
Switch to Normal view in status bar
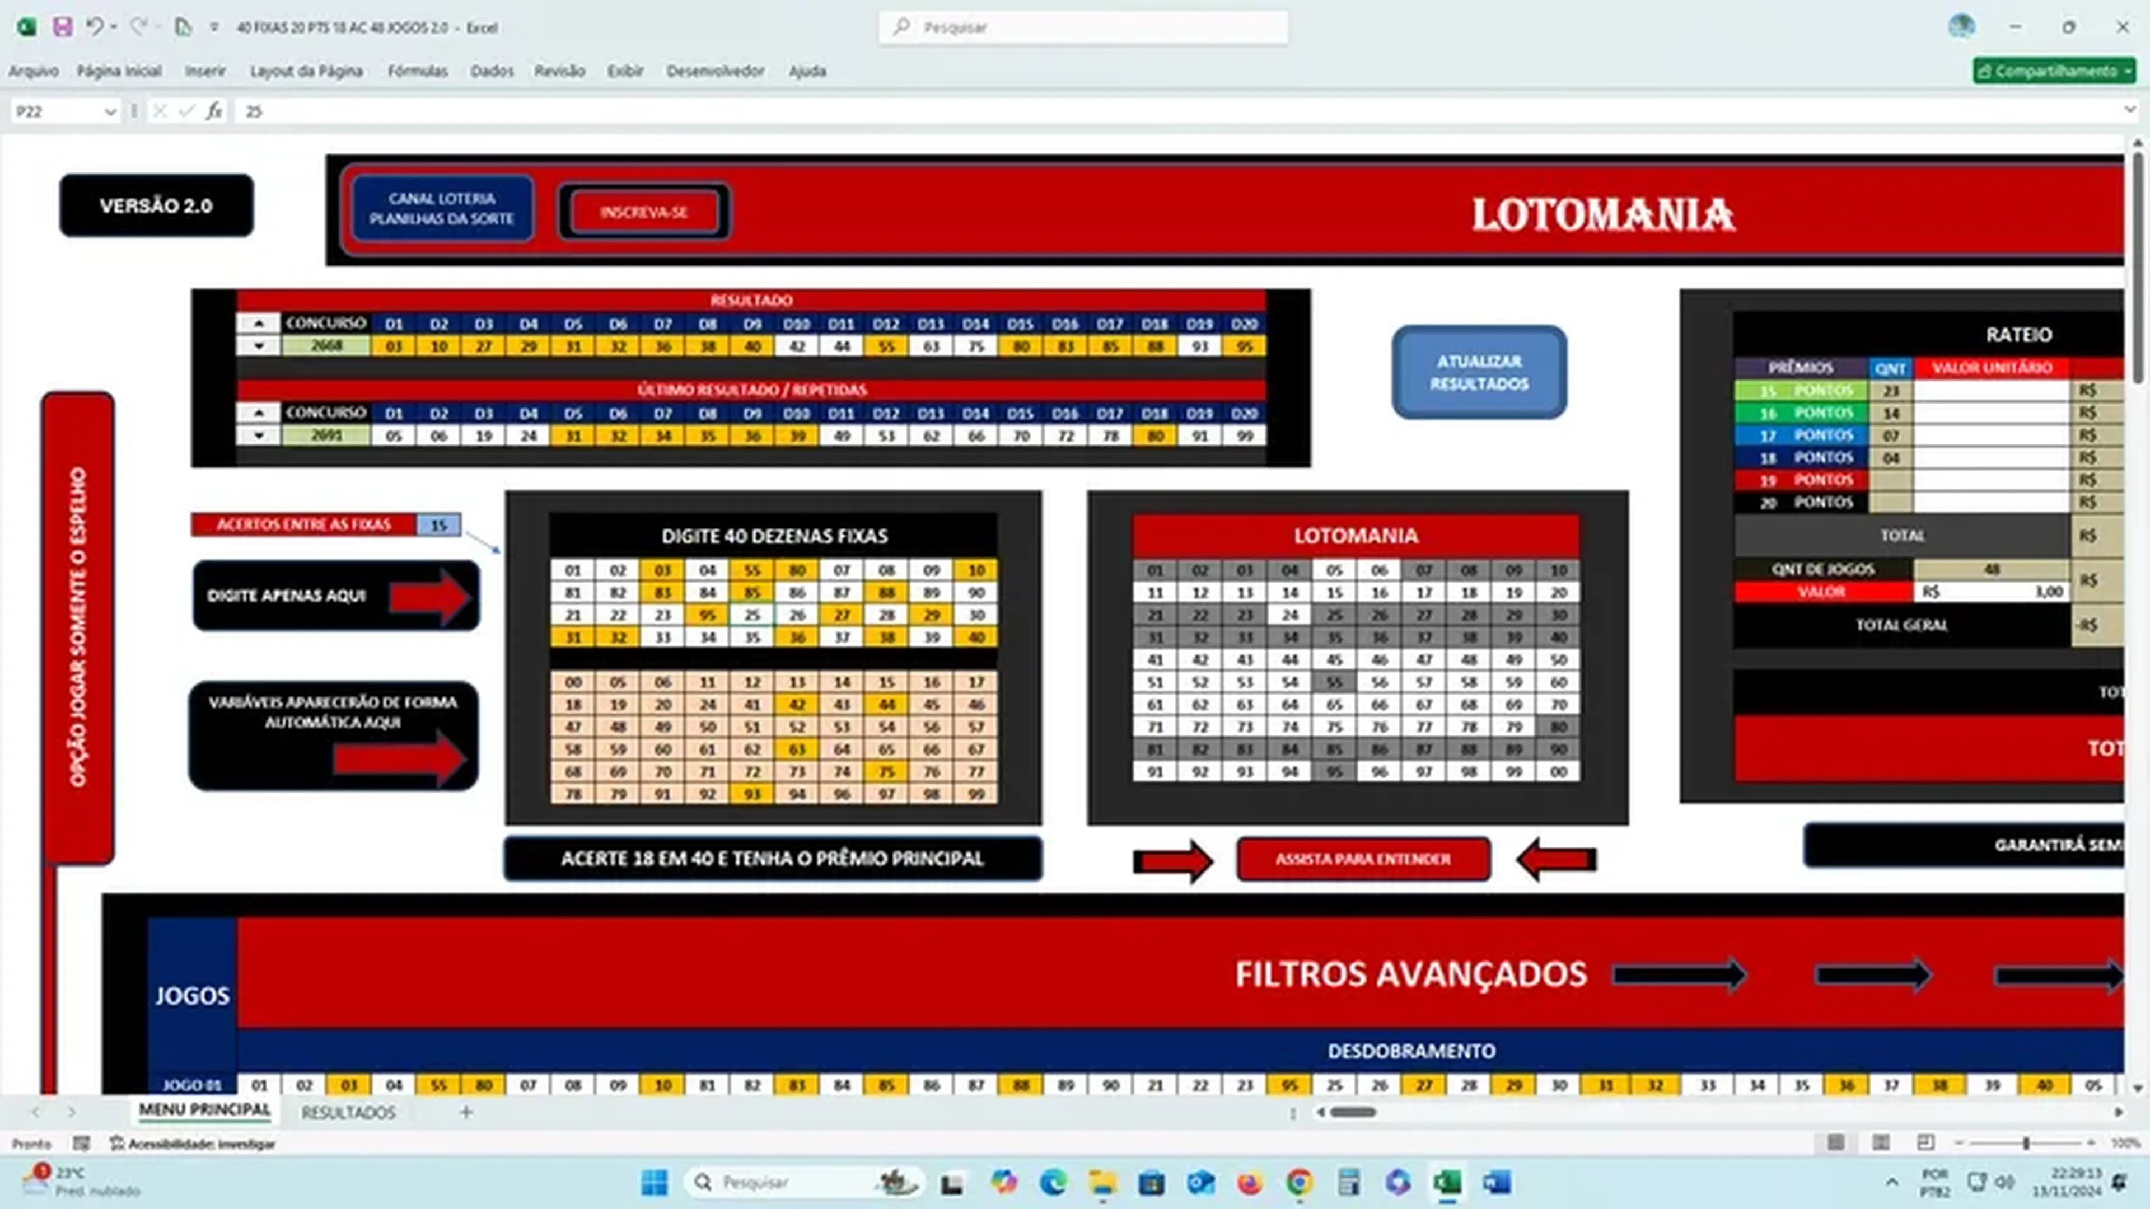pyautogui.click(x=1835, y=1142)
